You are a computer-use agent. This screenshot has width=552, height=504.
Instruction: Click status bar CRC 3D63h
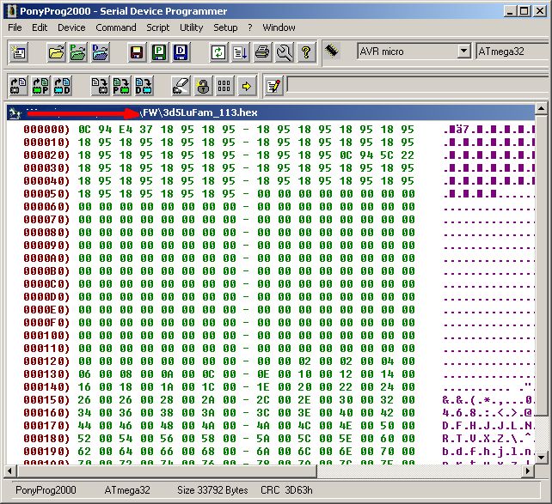point(286,490)
